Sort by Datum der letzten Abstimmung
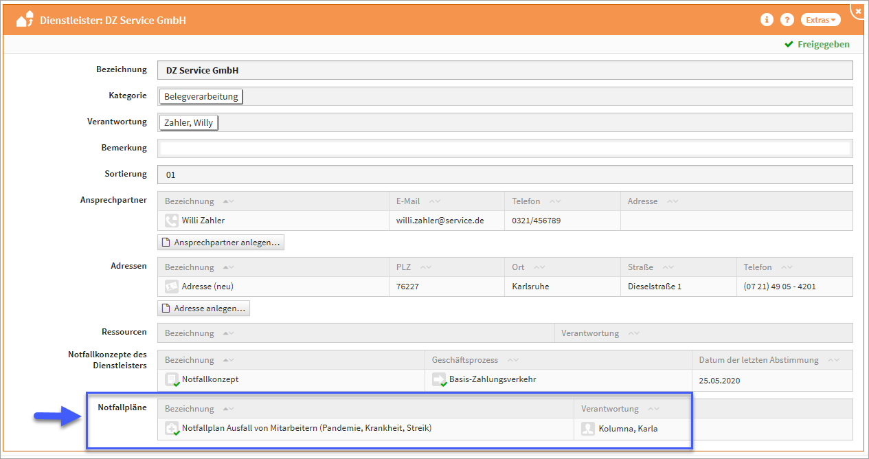This screenshot has height=459, width=869. (833, 360)
